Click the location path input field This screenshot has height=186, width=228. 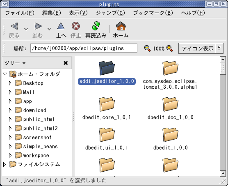[84, 48]
